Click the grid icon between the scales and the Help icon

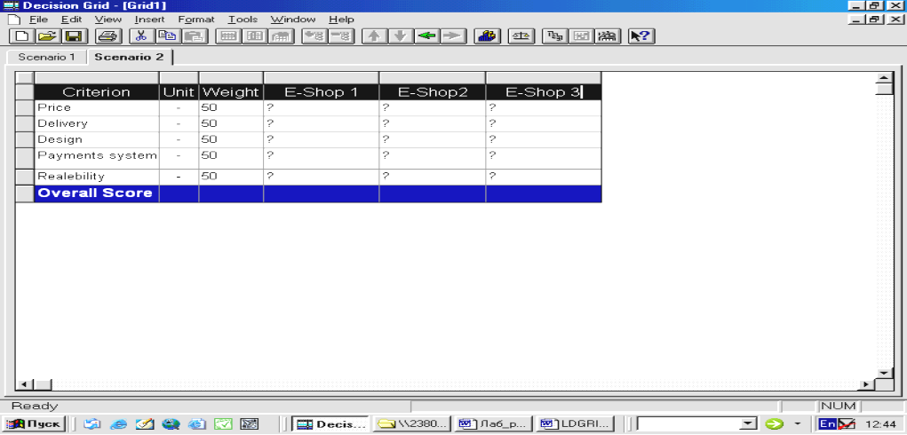click(x=581, y=36)
